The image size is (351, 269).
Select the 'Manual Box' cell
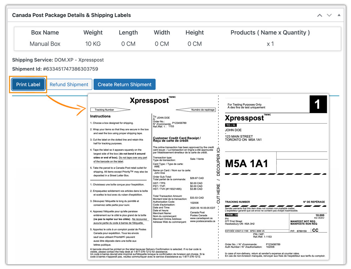point(45,44)
